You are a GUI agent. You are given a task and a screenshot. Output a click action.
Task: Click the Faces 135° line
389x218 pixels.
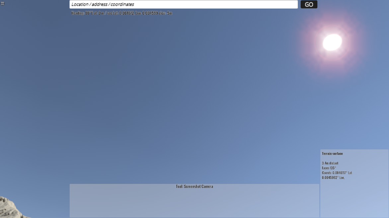coord(329,168)
